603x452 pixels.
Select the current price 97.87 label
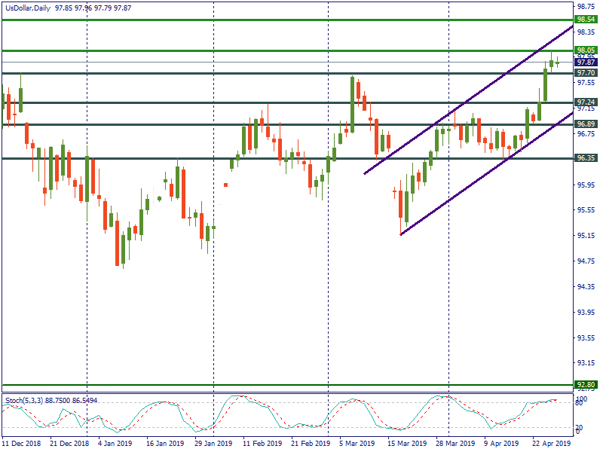tap(586, 63)
